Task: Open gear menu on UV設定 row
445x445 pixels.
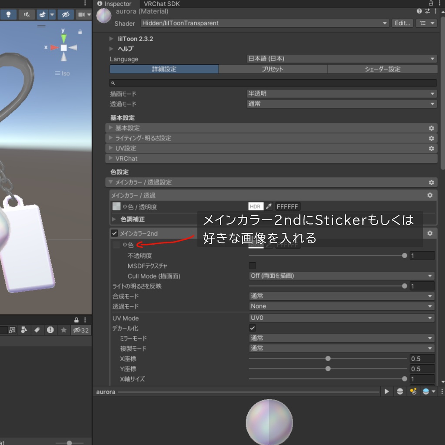Action: pyautogui.click(x=432, y=149)
